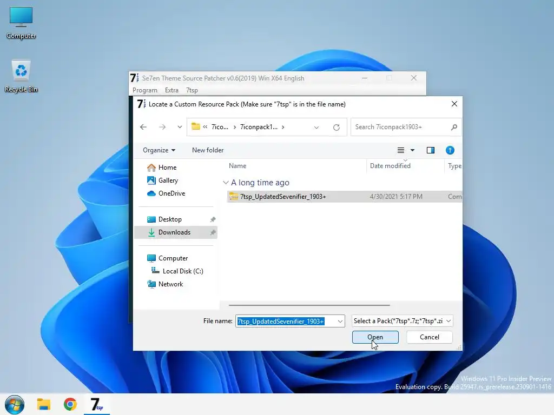Open the Select a Pack file type dropdown
Image resolution: width=554 pixels, height=415 pixels.
(402, 321)
